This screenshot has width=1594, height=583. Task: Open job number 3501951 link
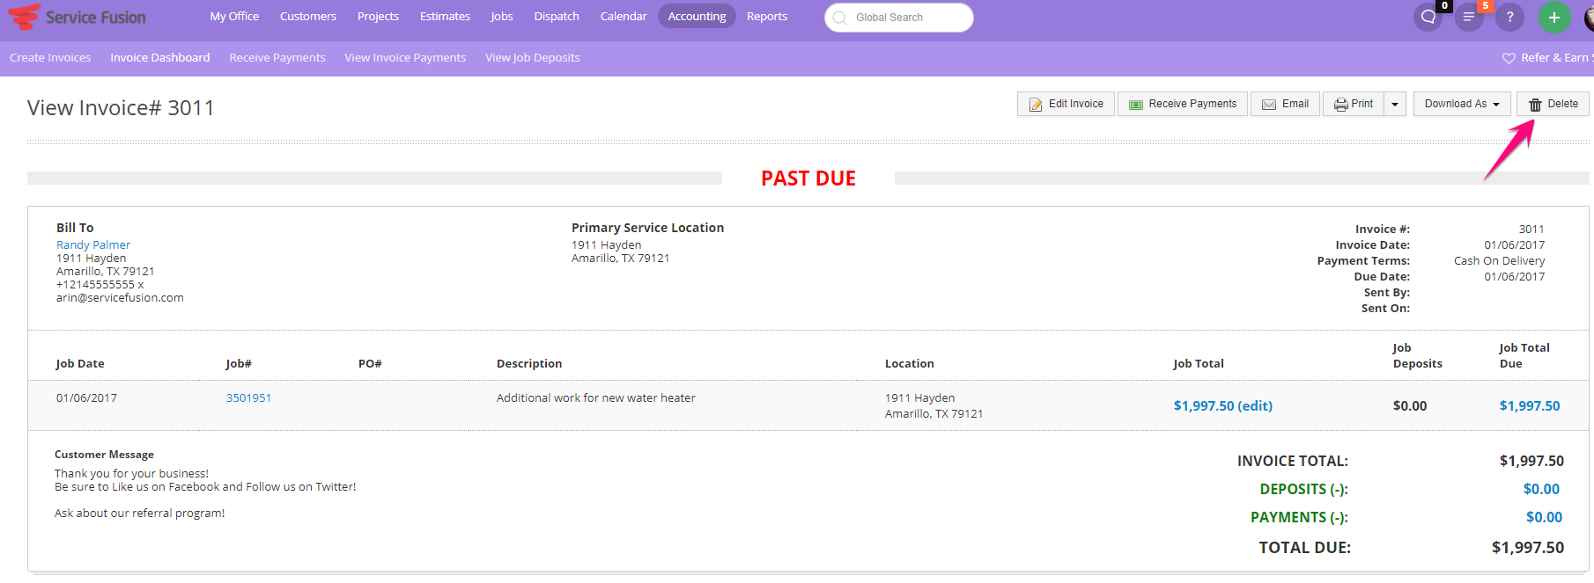[x=248, y=397]
